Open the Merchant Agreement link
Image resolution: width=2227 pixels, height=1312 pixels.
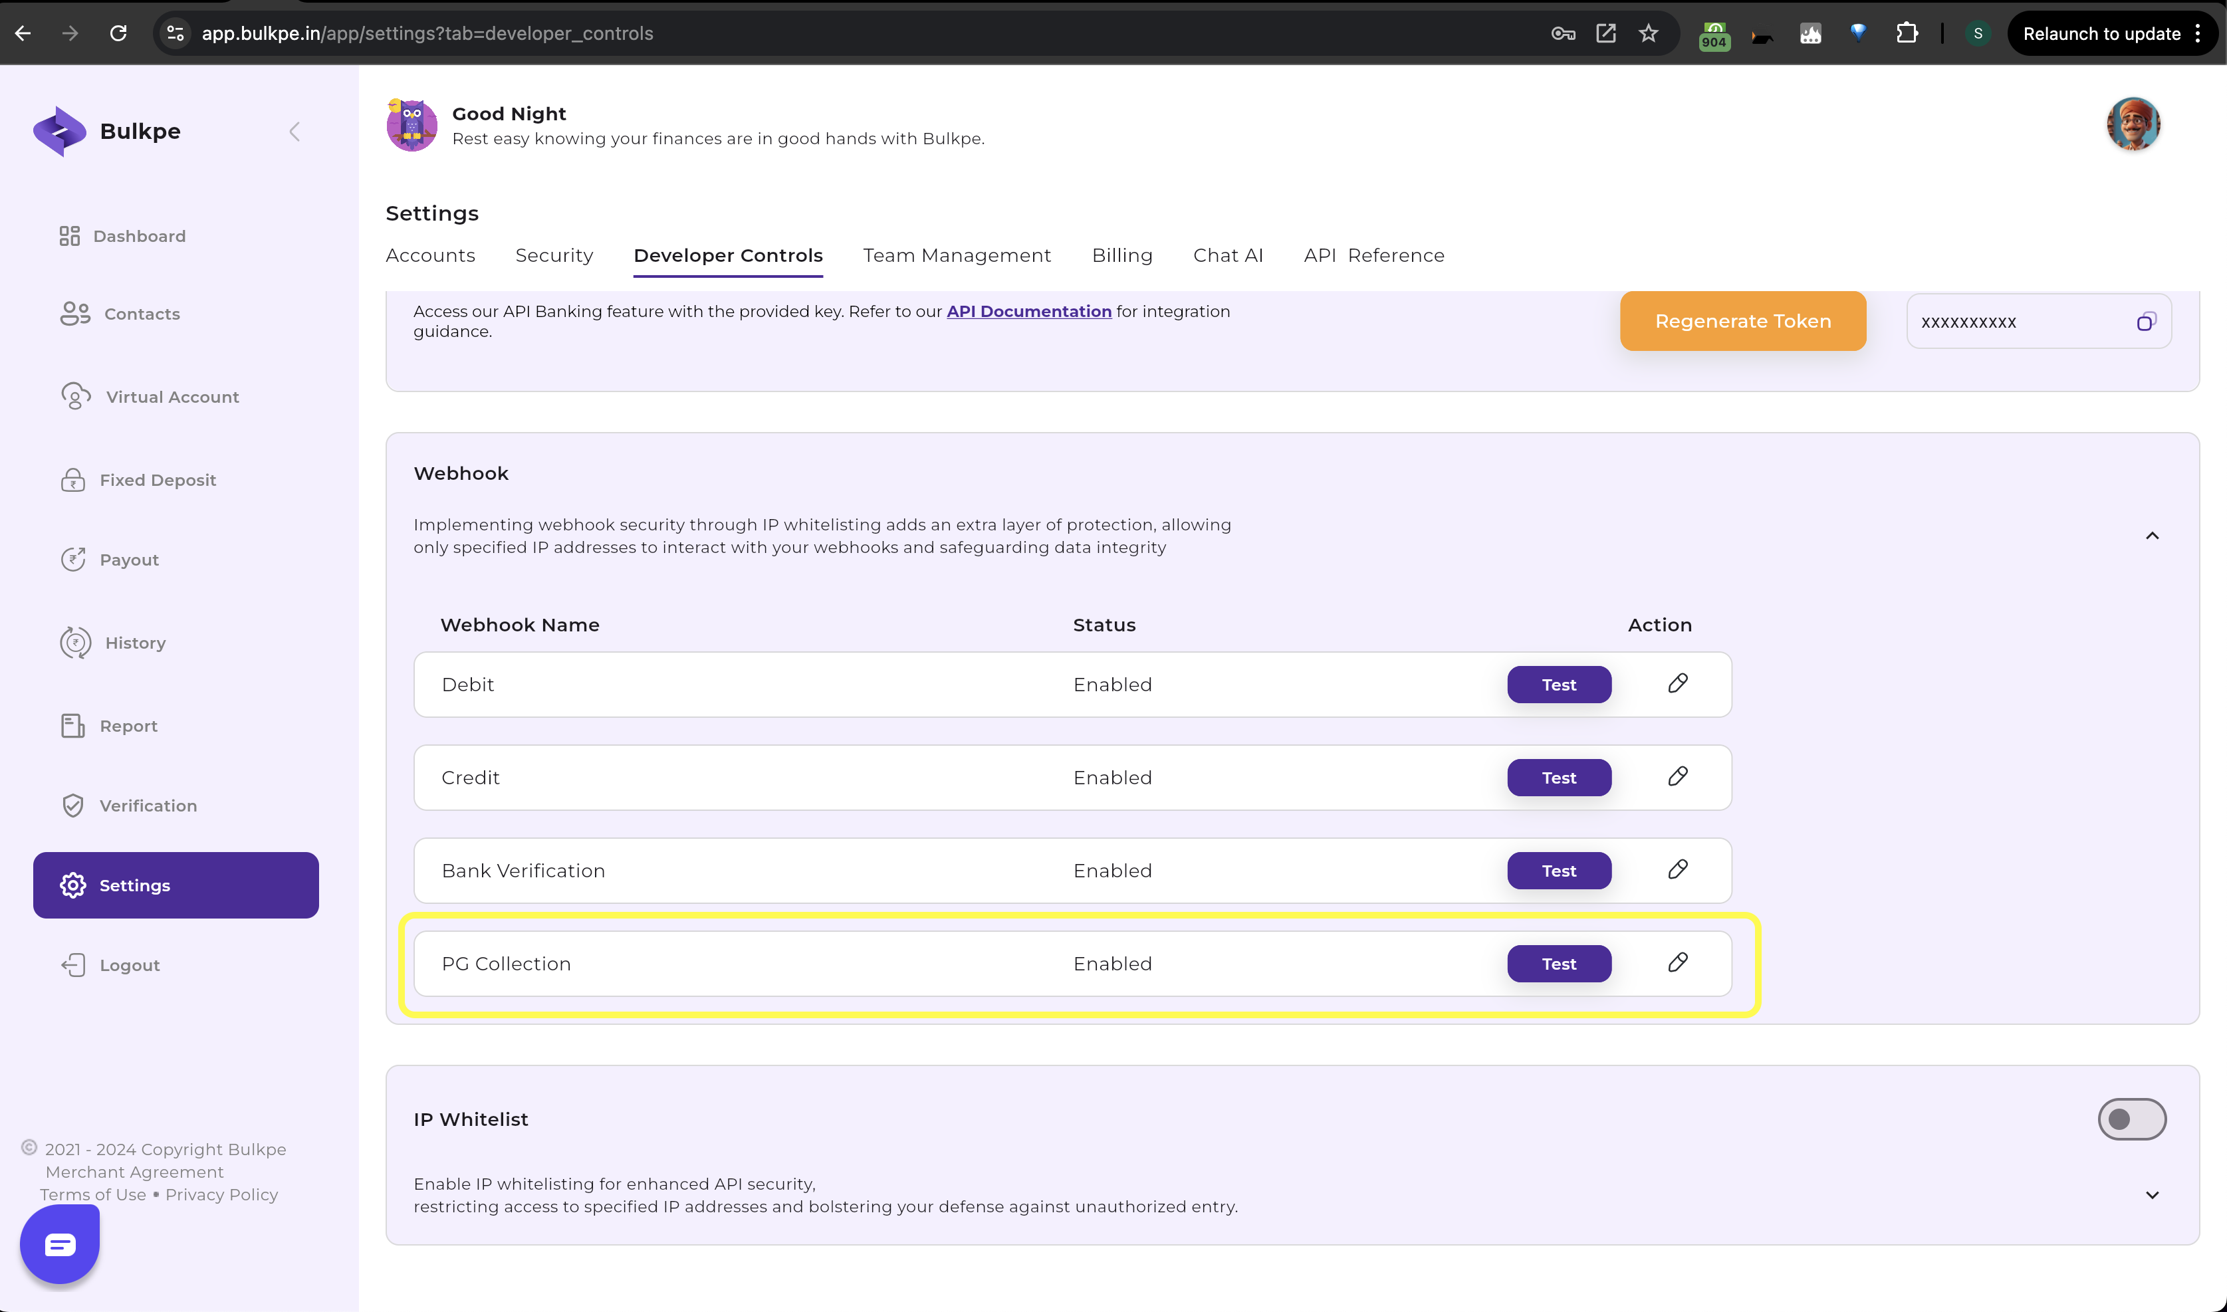tap(134, 1172)
